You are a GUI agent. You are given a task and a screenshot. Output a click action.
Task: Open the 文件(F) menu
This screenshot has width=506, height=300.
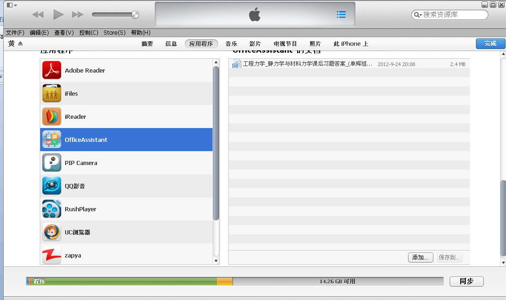(15, 33)
